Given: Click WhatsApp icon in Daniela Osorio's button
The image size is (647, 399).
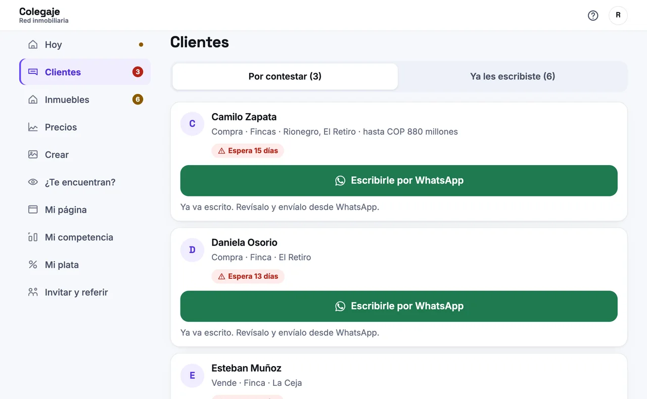Looking at the screenshot, I should [340, 306].
